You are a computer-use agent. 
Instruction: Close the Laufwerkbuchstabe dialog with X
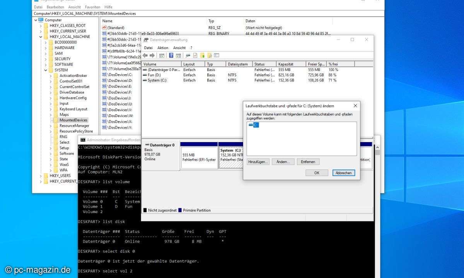click(x=355, y=105)
